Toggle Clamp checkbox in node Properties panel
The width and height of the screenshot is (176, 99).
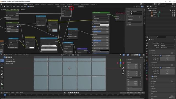(x=127, y=24)
